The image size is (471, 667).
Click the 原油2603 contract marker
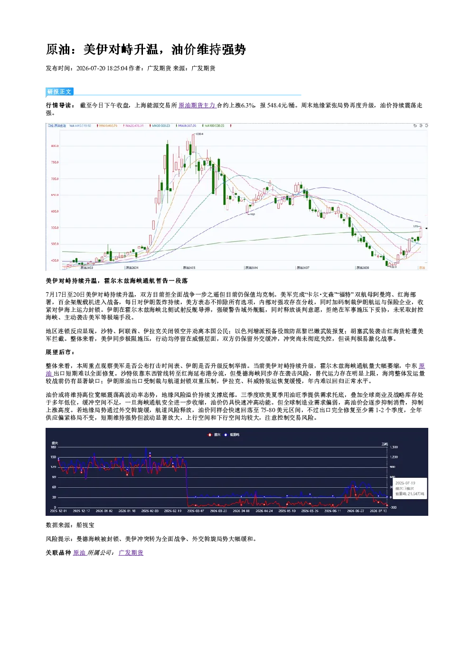tap(86, 268)
